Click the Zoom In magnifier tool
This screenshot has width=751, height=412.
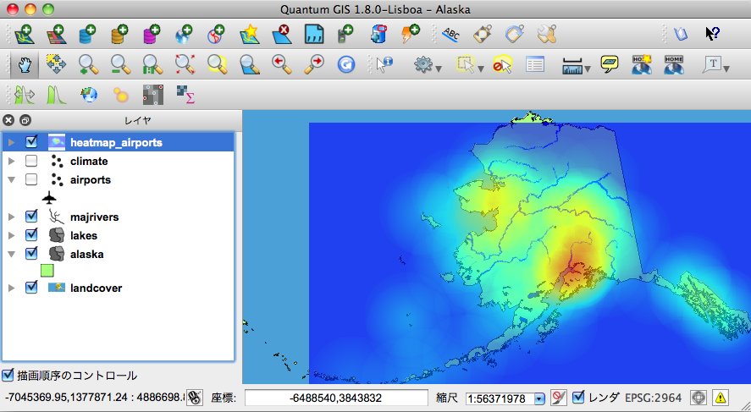pos(88,63)
